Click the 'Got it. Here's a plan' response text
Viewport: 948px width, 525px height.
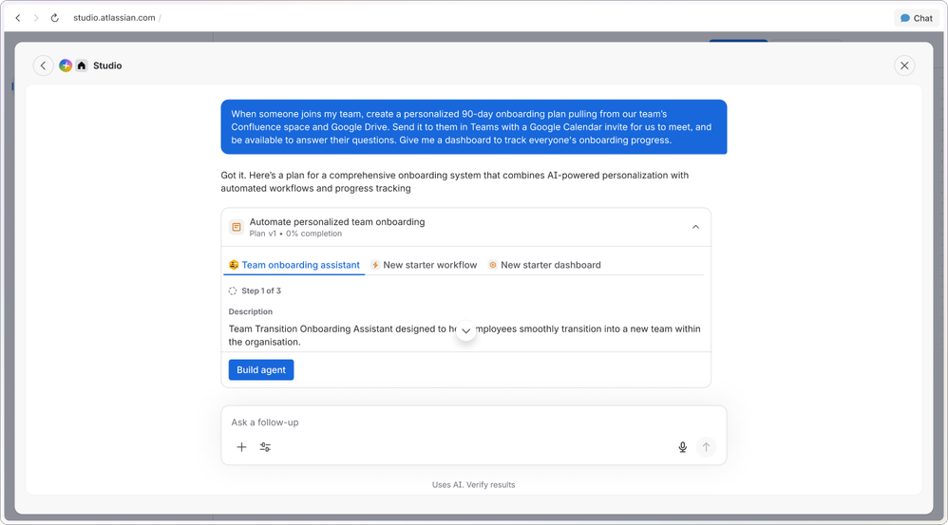pos(455,182)
